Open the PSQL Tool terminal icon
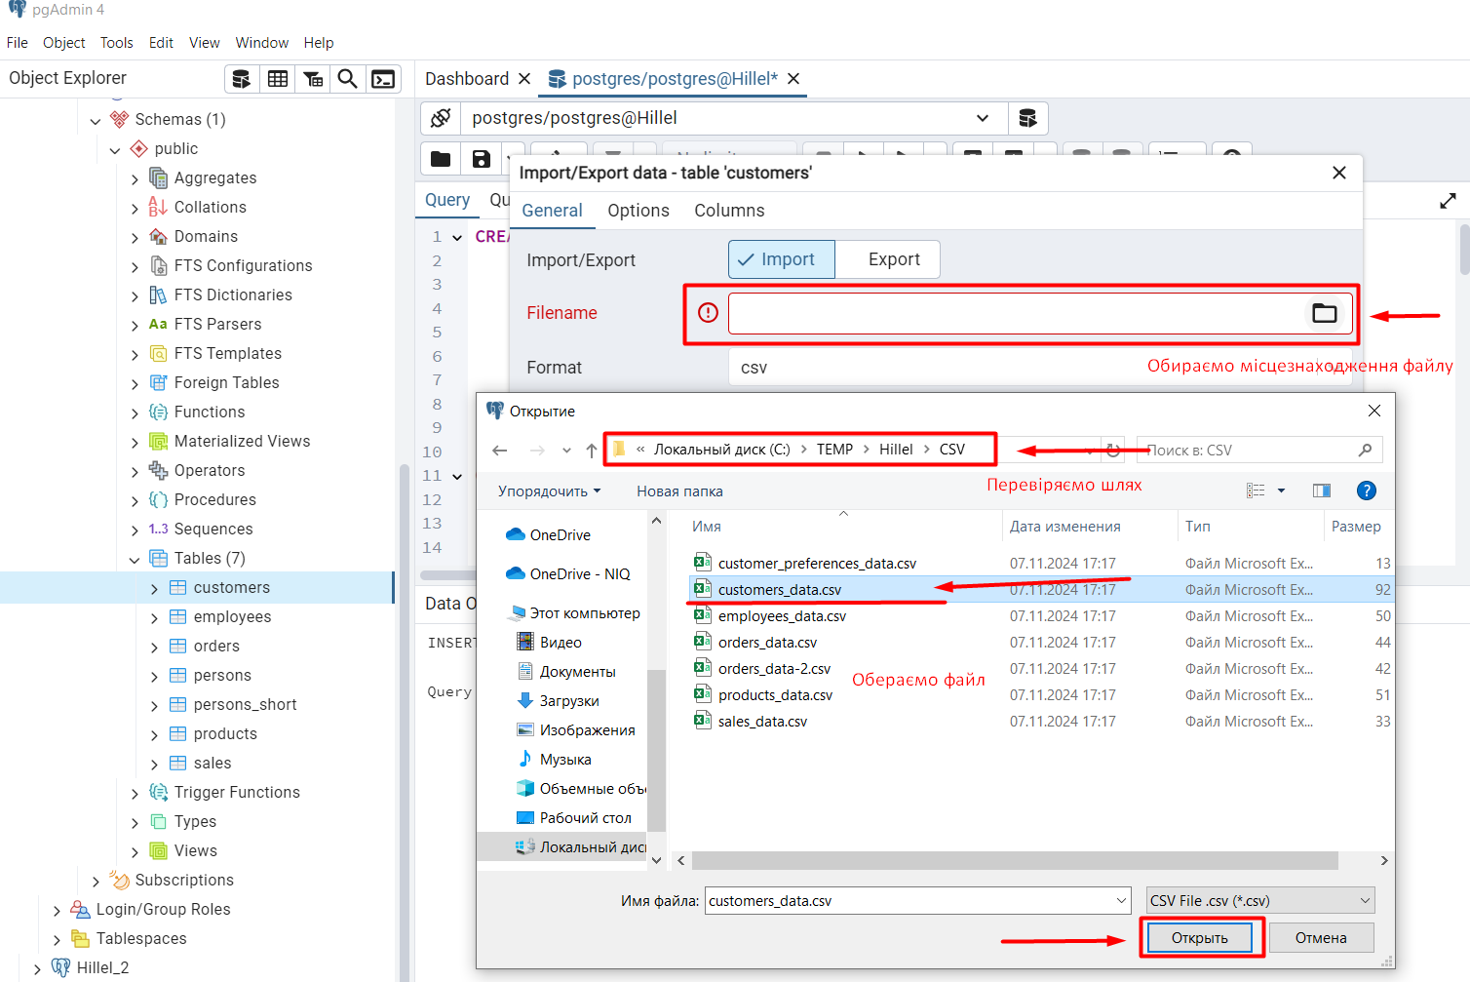This screenshot has height=982, width=1470. [x=383, y=79]
